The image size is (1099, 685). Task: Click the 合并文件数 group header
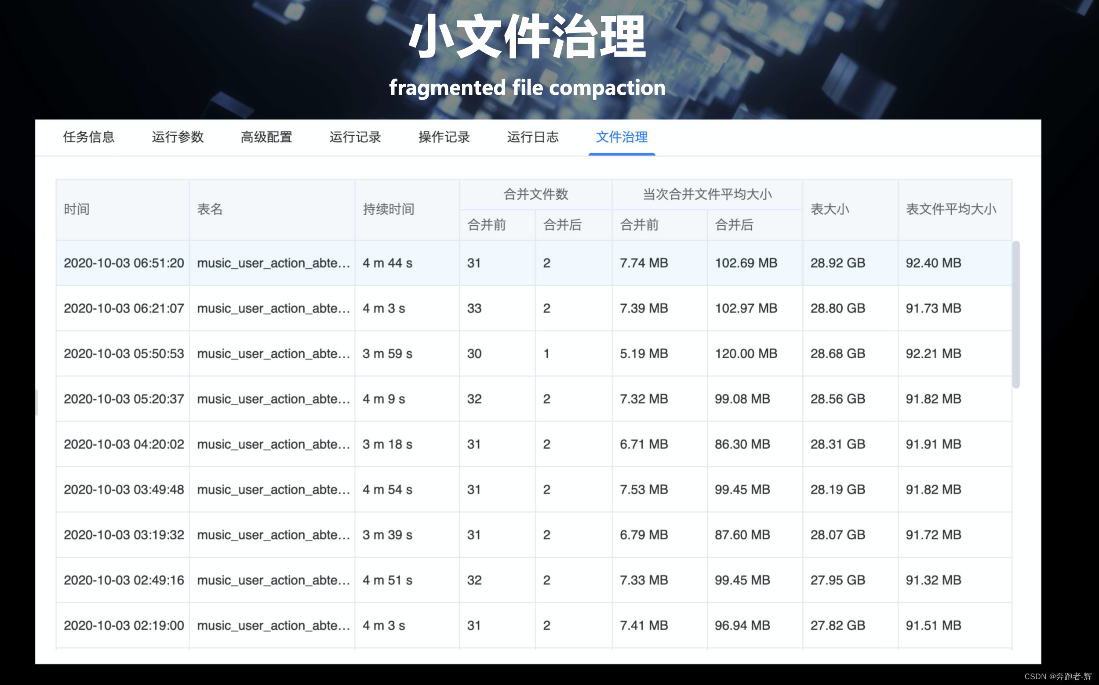(x=535, y=195)
